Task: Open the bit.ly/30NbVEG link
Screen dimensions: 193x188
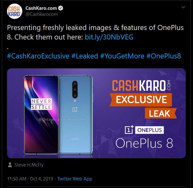Action: click(x=109, y=37)
